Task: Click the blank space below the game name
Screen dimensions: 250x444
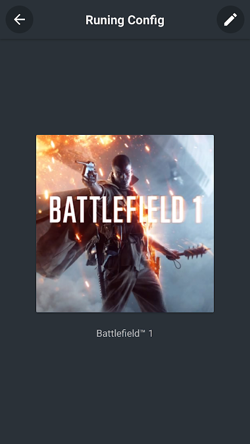Action: 125,391
